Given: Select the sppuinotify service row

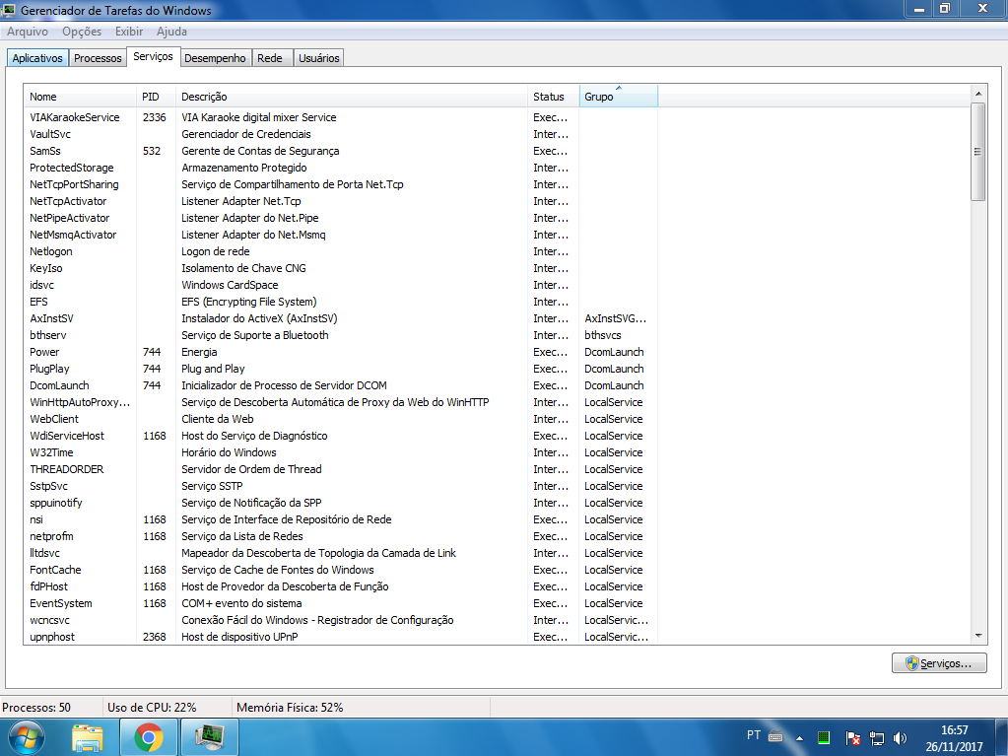Looking at the screenshot, I should (341, 502).
